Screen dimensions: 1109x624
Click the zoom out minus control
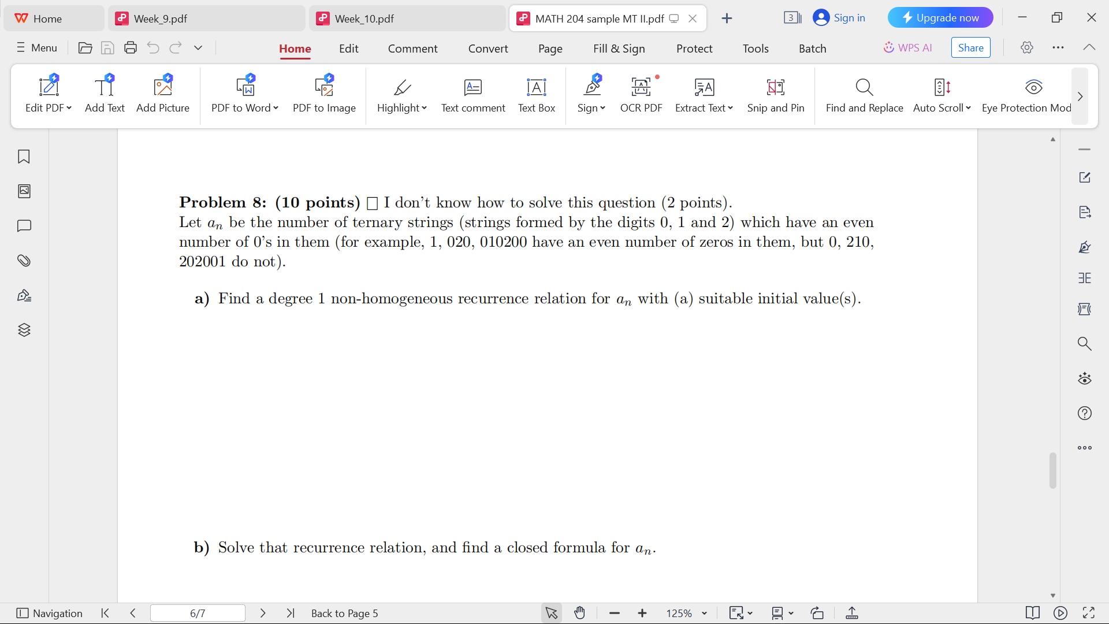point(614,613)
